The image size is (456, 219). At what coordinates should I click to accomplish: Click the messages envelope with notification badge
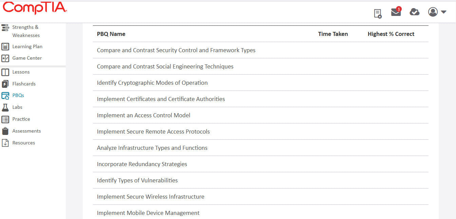(396, 13)
